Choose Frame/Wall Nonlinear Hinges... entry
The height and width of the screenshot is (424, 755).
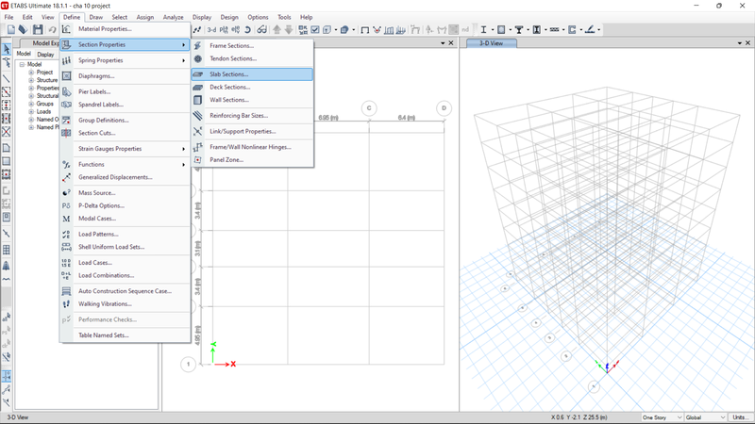point(252,147)
